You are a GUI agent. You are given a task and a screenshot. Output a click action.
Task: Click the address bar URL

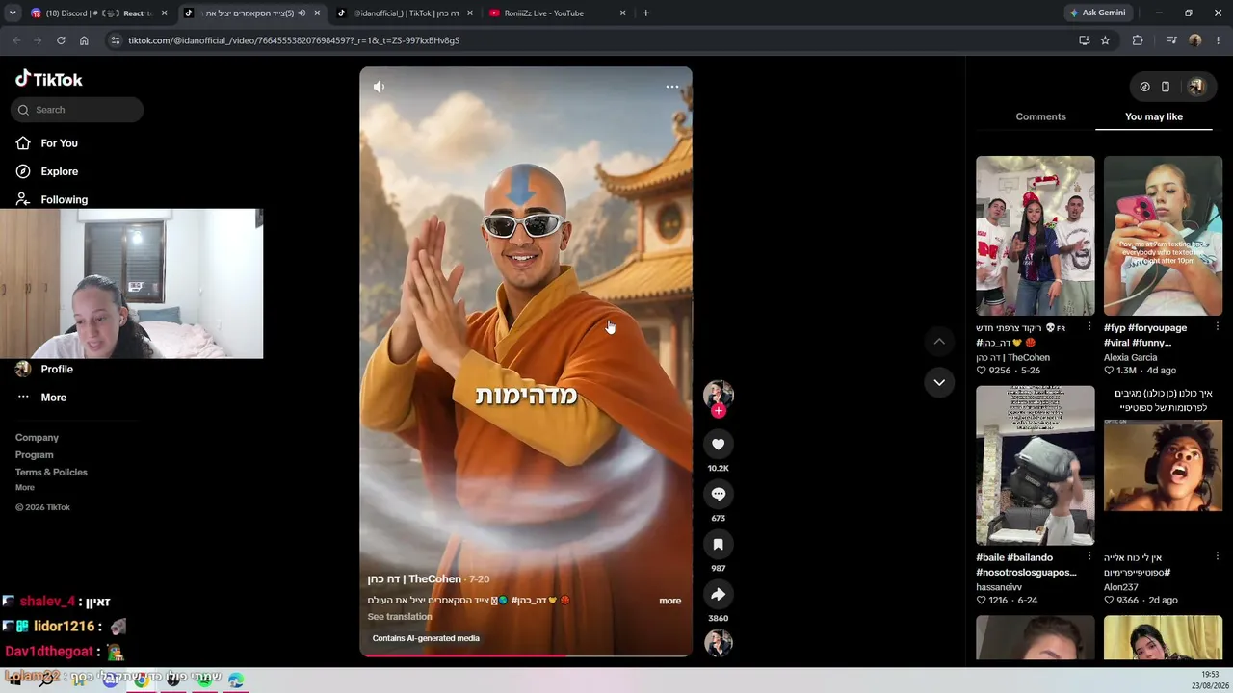coord(294,40)
